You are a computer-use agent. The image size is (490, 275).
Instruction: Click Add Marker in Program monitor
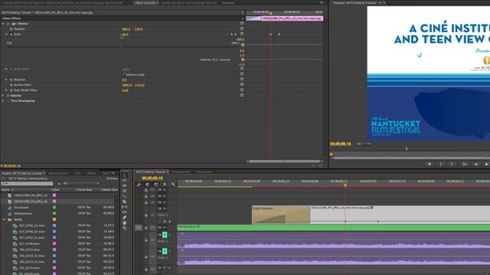(430, 164)
